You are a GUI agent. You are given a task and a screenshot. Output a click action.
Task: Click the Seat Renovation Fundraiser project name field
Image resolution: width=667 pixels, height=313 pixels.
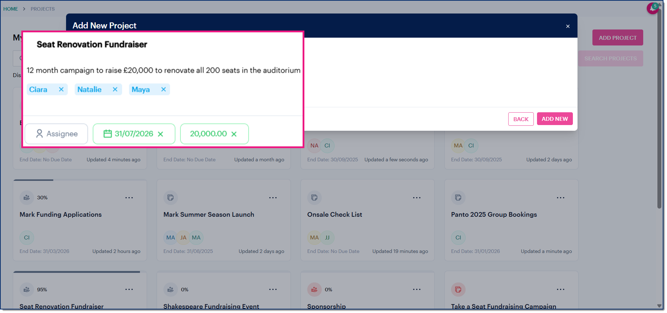point(92,44)
